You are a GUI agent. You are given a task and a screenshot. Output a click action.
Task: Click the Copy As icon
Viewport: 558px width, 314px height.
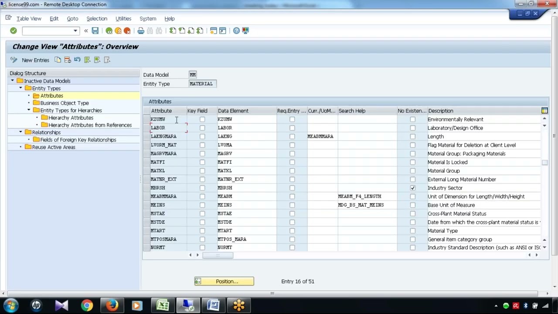(x=58, y=60)
